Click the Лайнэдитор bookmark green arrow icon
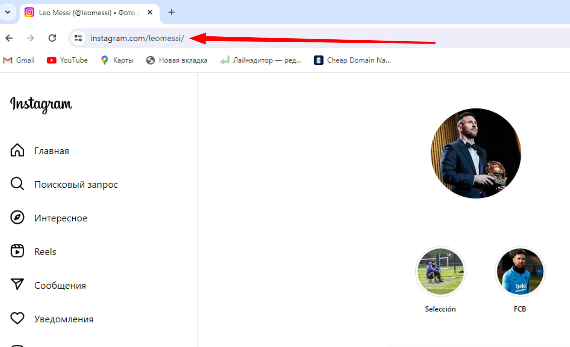 tap(225, 60)
